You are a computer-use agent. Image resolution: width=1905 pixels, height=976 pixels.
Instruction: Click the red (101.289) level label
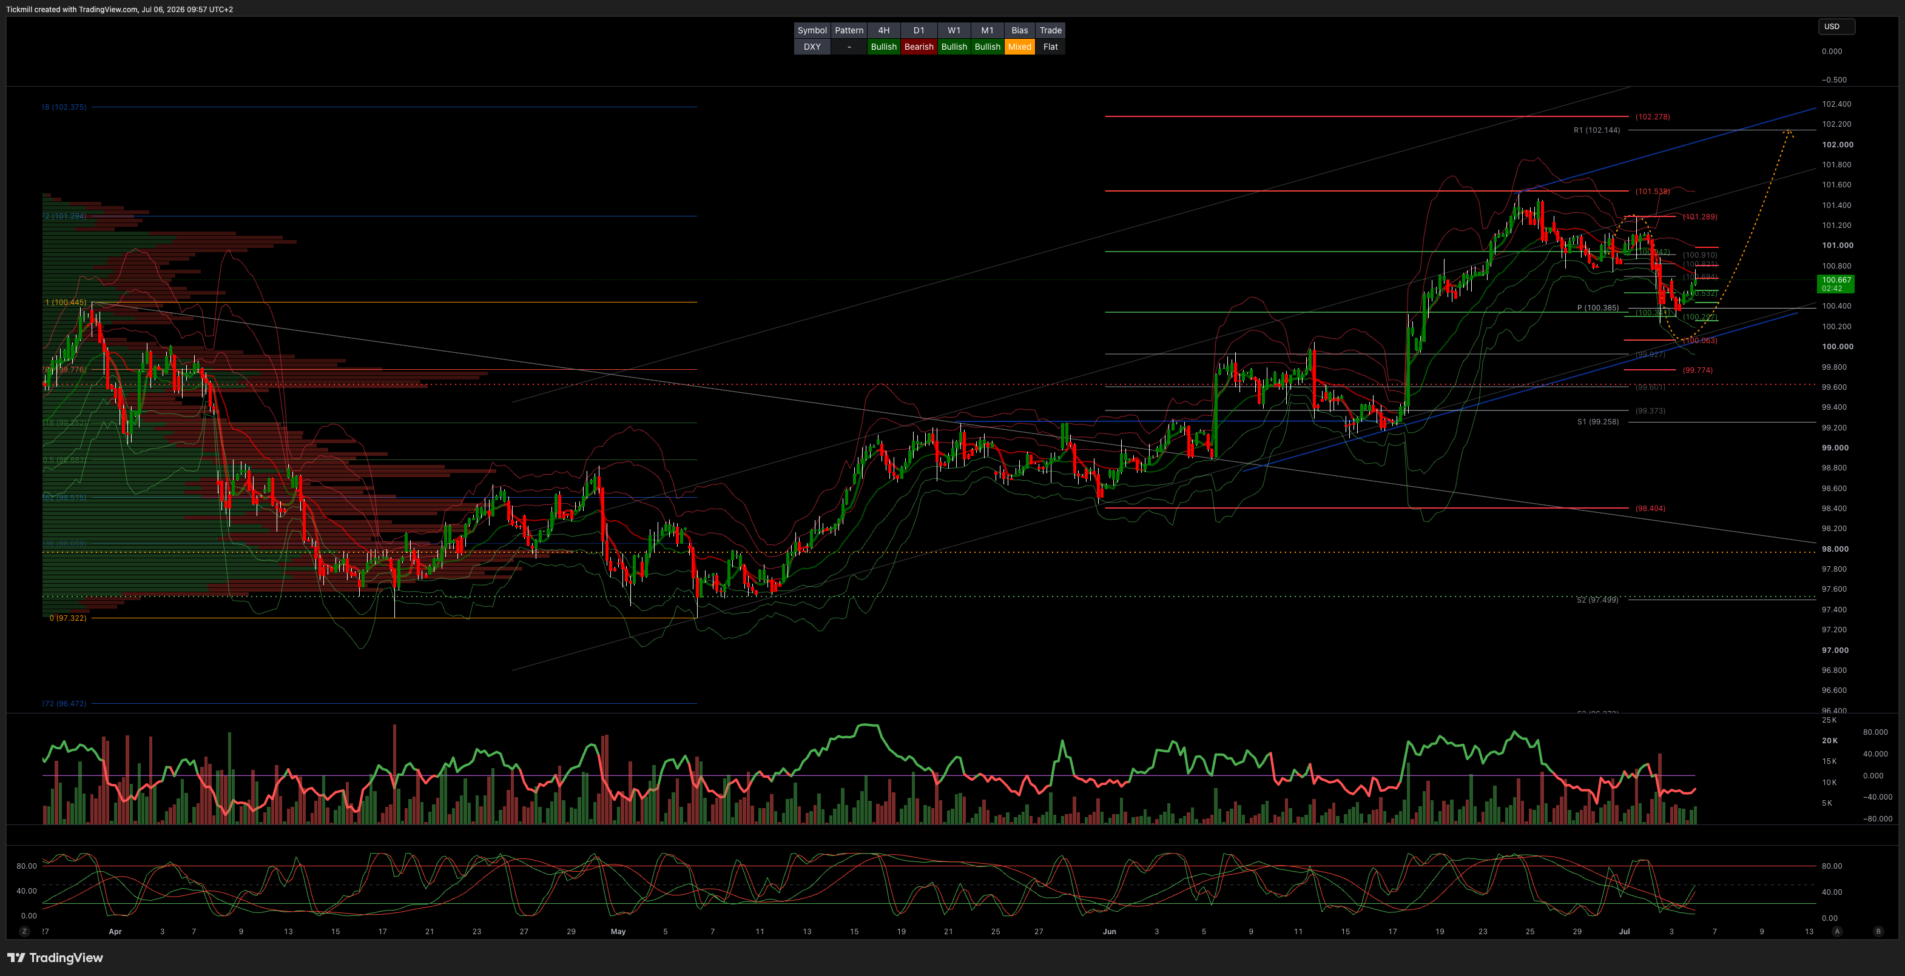pos(1700,216)
